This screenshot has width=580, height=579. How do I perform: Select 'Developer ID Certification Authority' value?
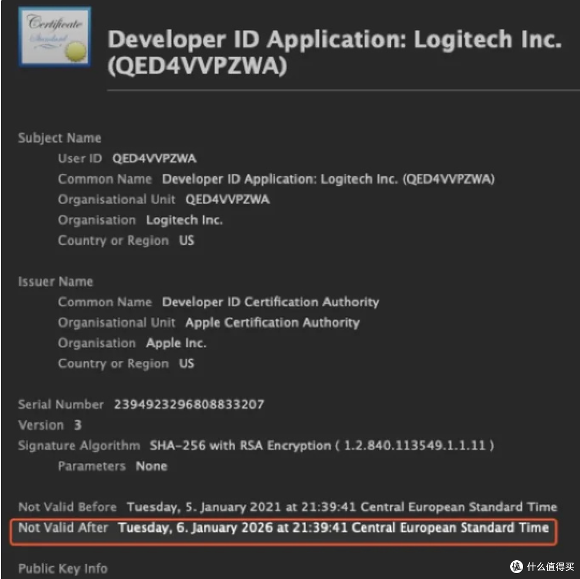[x=271, y=302]
